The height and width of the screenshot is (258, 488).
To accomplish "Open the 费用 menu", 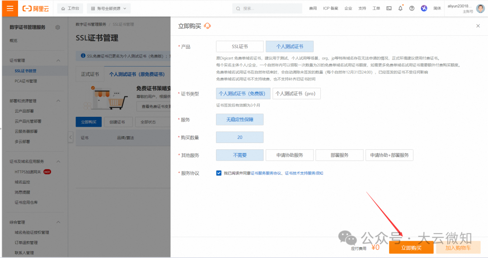I will point(313,9).
